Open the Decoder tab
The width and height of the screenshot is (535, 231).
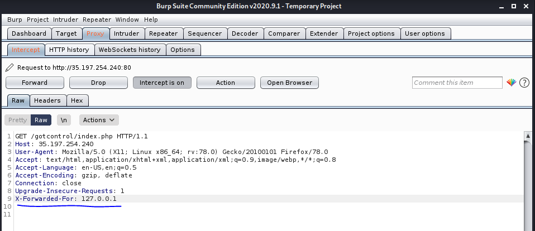click(x=245, y=33)
